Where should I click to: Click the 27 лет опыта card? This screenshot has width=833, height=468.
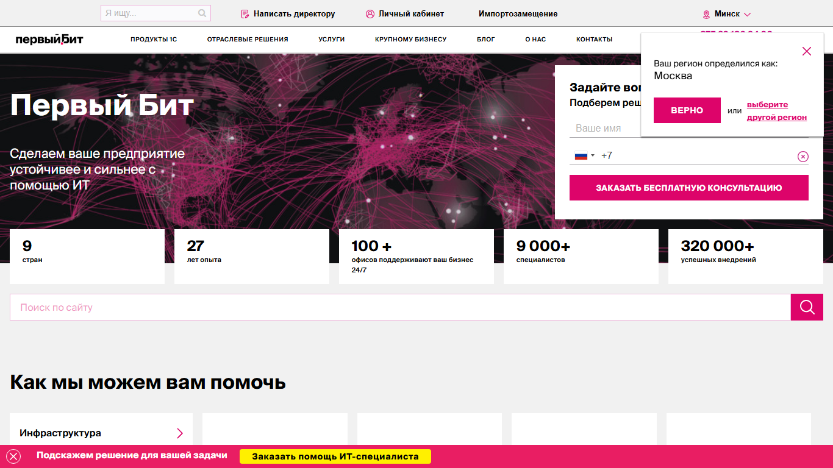point(252,257)
